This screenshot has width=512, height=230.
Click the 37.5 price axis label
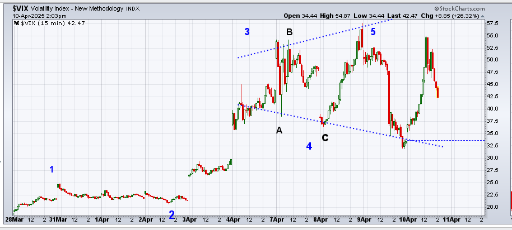coord(491,121)
